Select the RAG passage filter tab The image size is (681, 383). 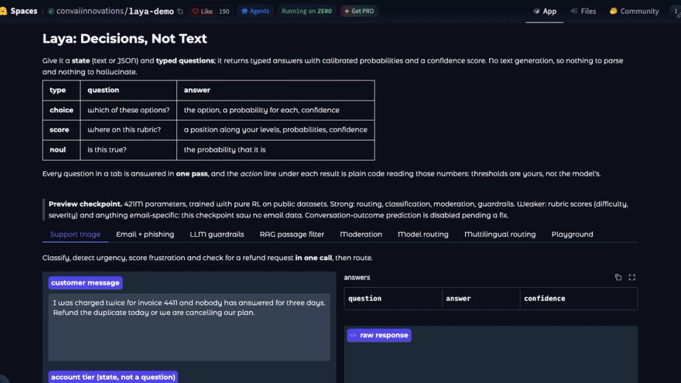coord(292,234)
